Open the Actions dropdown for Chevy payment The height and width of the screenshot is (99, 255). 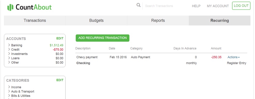point(234,57)
